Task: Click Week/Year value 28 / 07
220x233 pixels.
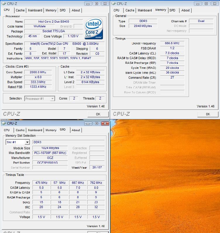Action: point(97,167)
